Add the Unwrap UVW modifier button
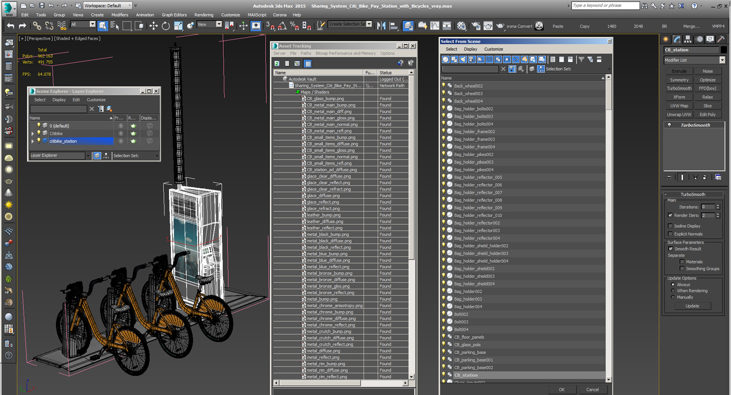 coord(679,115)
